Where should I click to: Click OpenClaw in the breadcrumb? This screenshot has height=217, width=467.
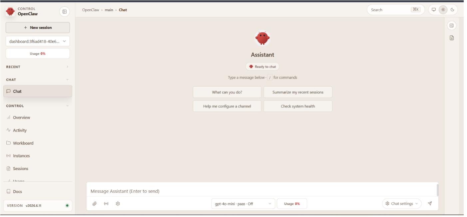coord(91,10)
